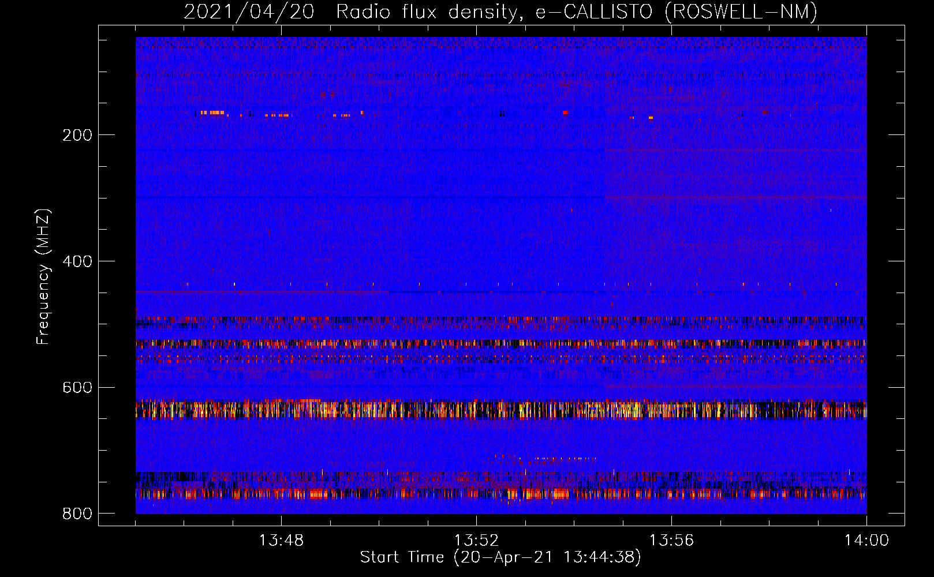Click the 13:52 time tick label
Image resolution: width=934 pixels, height=577 pixels.
(x=476, y=541)
